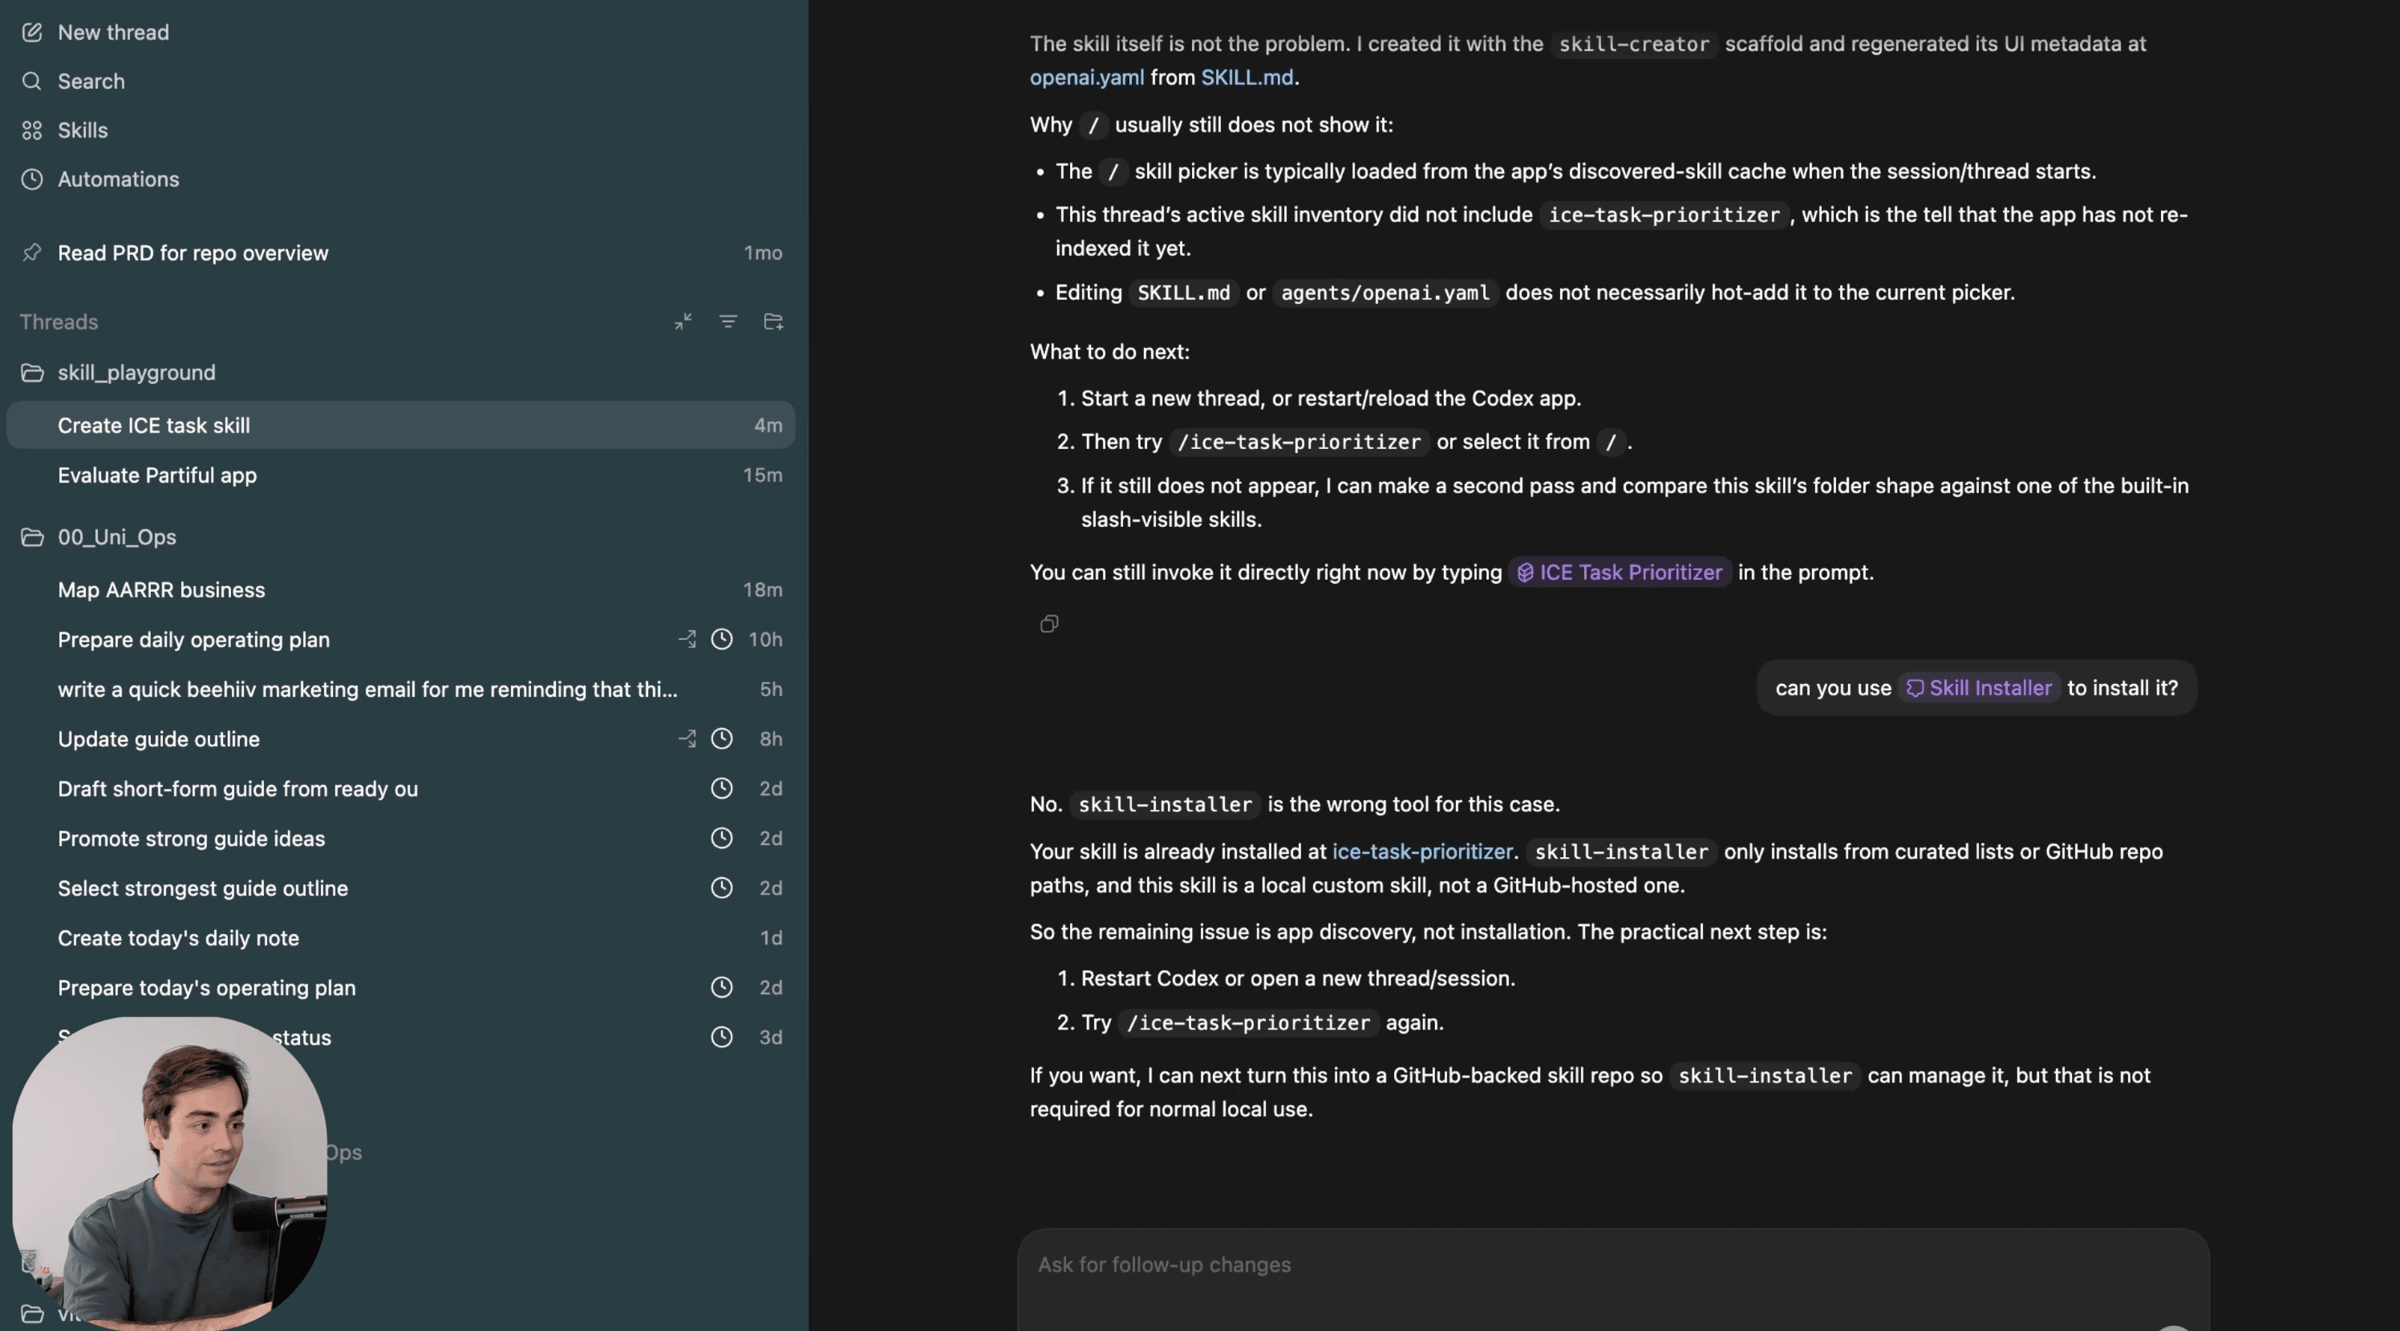Open Automations
The height and width of the screenshot is (1331, 2400).
pos(119,179)
